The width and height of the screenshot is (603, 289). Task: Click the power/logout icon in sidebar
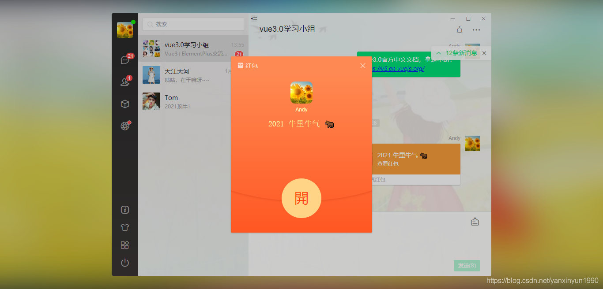coord(124,263)
